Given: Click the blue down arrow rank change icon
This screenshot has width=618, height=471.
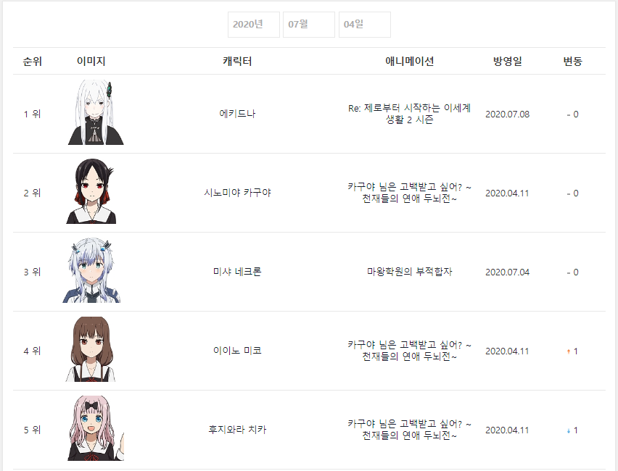Looking at the screenshot, I should coord(569,431).
